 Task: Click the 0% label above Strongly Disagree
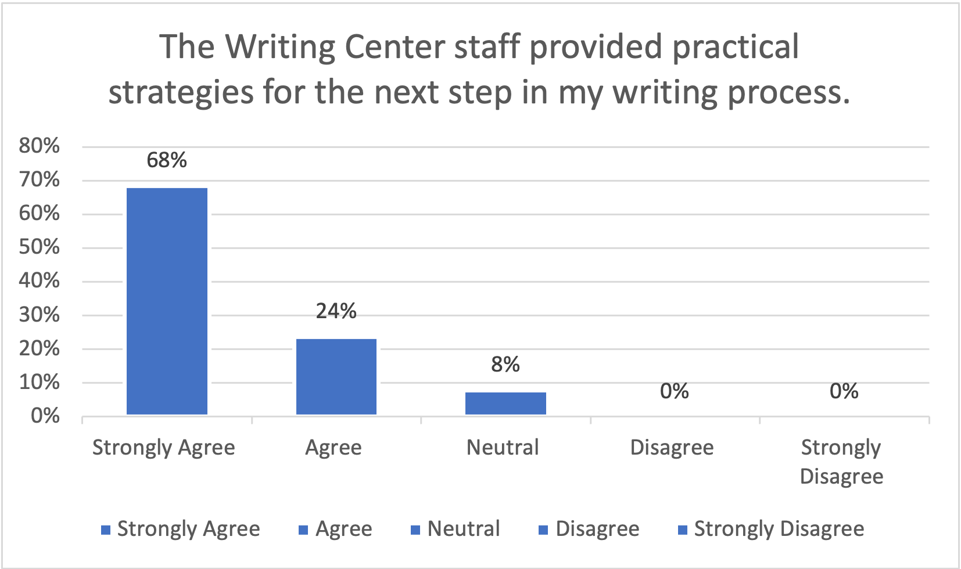[x=844, y=391]
